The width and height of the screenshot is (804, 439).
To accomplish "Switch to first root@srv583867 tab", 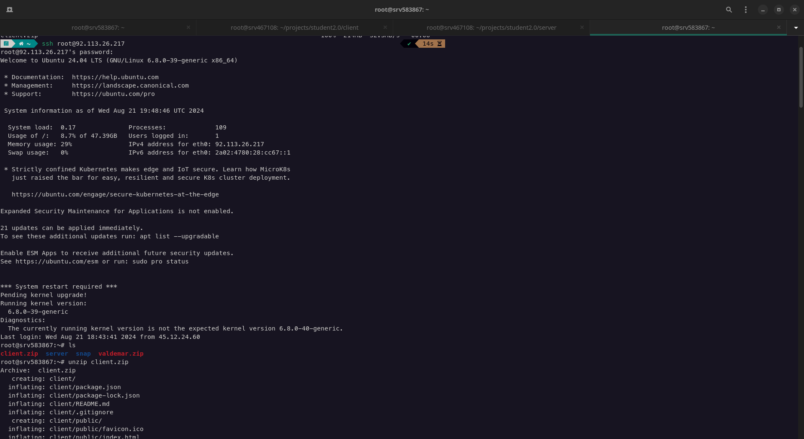I will [x=98, y=28].
